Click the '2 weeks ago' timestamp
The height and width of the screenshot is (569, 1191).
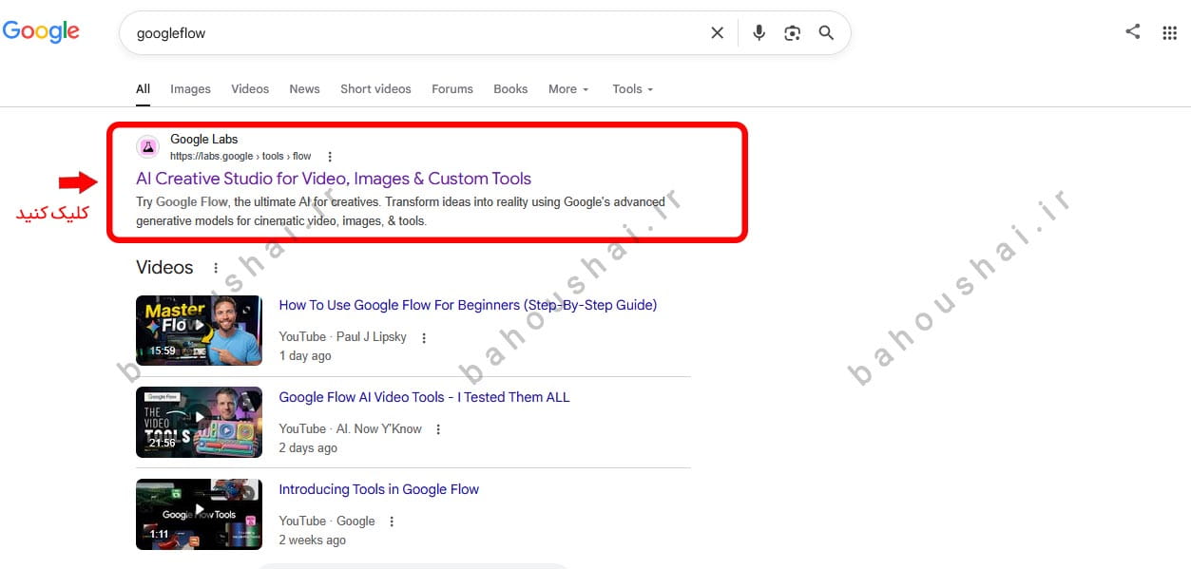coord(312,541)
